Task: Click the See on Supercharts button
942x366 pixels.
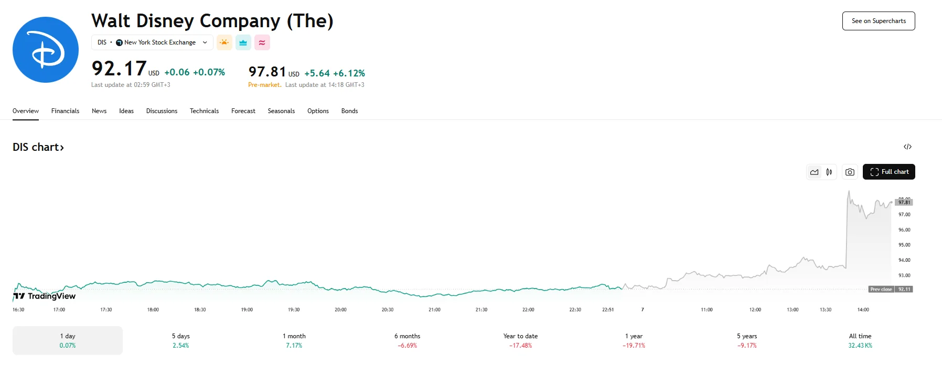Action: pos(878,21)
